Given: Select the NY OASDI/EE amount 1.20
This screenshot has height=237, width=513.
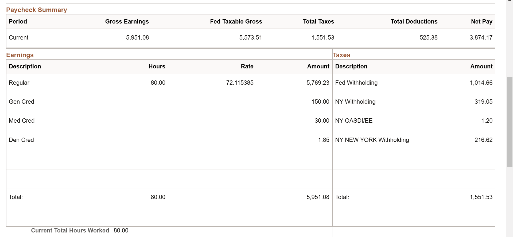Looking at the screenshot, I should 487,121.
